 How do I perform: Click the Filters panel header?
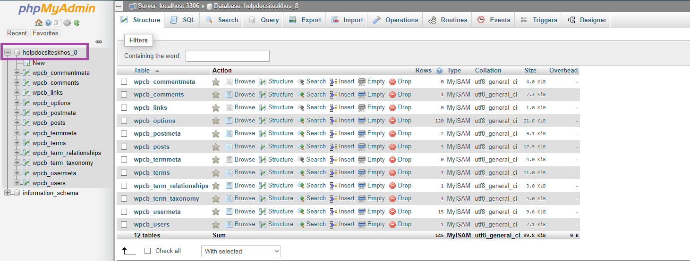(x=138, y=41)
